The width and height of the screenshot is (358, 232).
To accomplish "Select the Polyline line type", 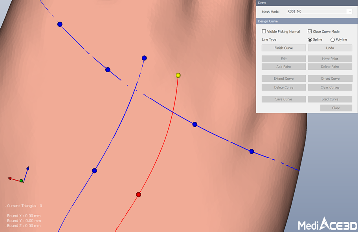I will tap(332, 40).
